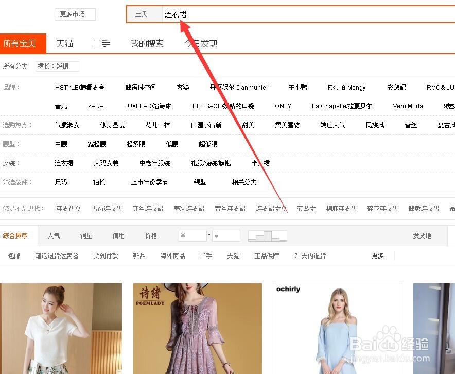Choose the 民族风 style
The image size is (455, 374).
click(x=375, y=125)
